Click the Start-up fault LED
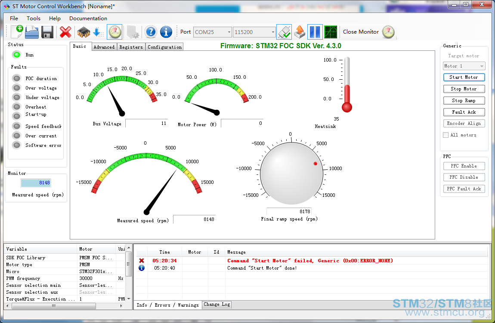495x323 pixels. pyautogui.click(x=17, y=116)
